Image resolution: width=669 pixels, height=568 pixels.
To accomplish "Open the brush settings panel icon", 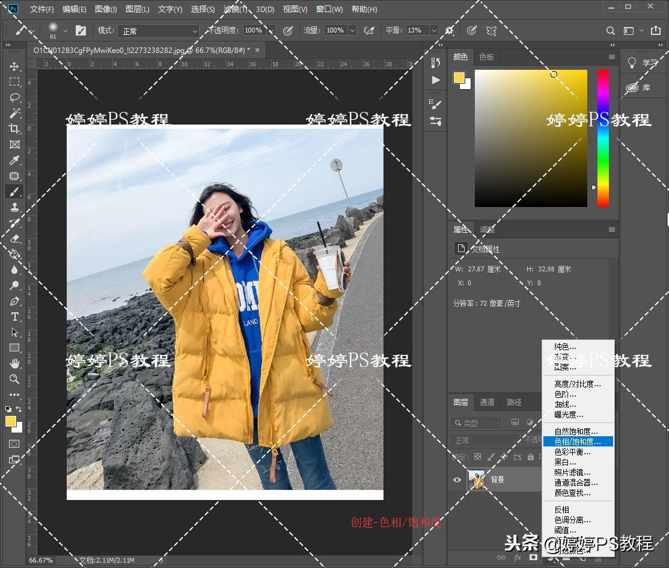I will 81,31.
